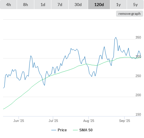The height and width of the screenshot is (138, 144).
Task: Select the 5y time range
Action: tap(135, 5)
